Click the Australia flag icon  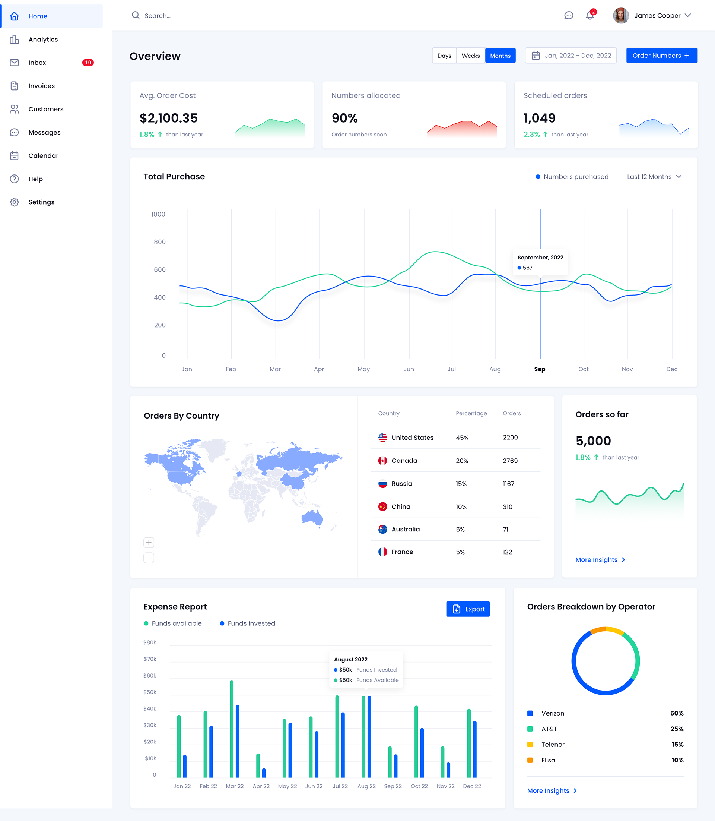(383, 529)
